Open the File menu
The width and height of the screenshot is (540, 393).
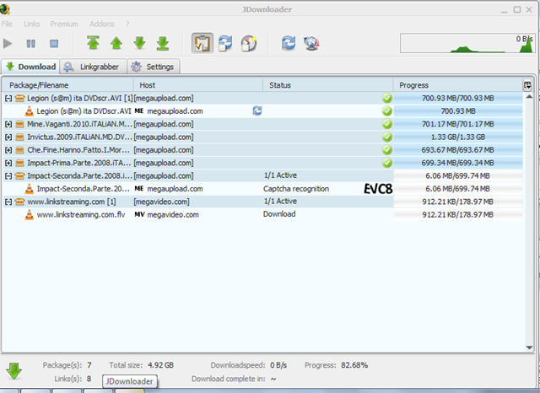tap(7, 24)
